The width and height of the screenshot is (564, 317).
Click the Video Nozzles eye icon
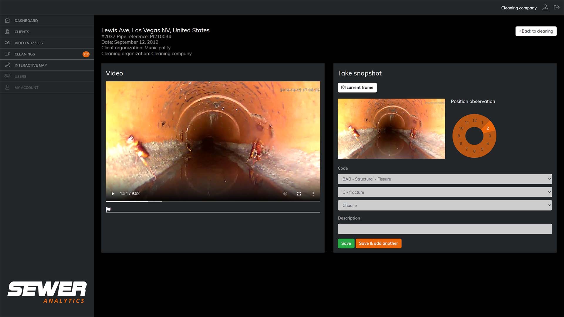click(x=7, y=43)
